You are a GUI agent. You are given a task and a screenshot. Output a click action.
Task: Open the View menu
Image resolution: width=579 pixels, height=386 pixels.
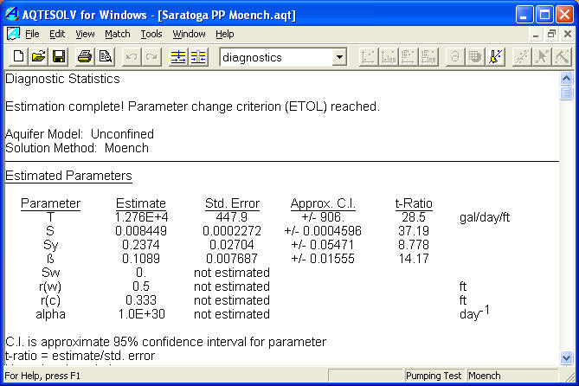pyautogui.click(x=85, y=34)
